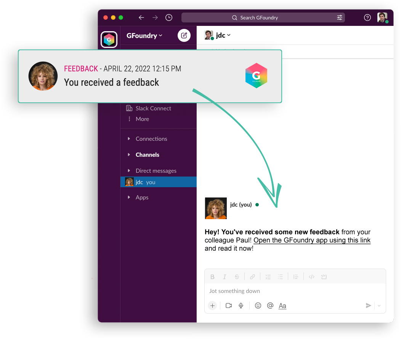Image resolution: width=401 pixels, height=339 pixels.
Task: Insert a code block
Action: (324, 277)
